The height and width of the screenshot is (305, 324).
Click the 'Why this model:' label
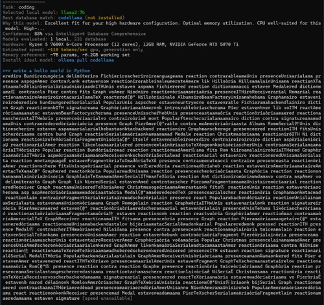point(22,23)
